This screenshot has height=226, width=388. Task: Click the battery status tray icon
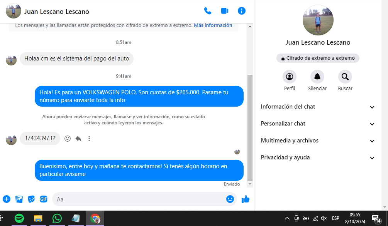click(306, 218)
